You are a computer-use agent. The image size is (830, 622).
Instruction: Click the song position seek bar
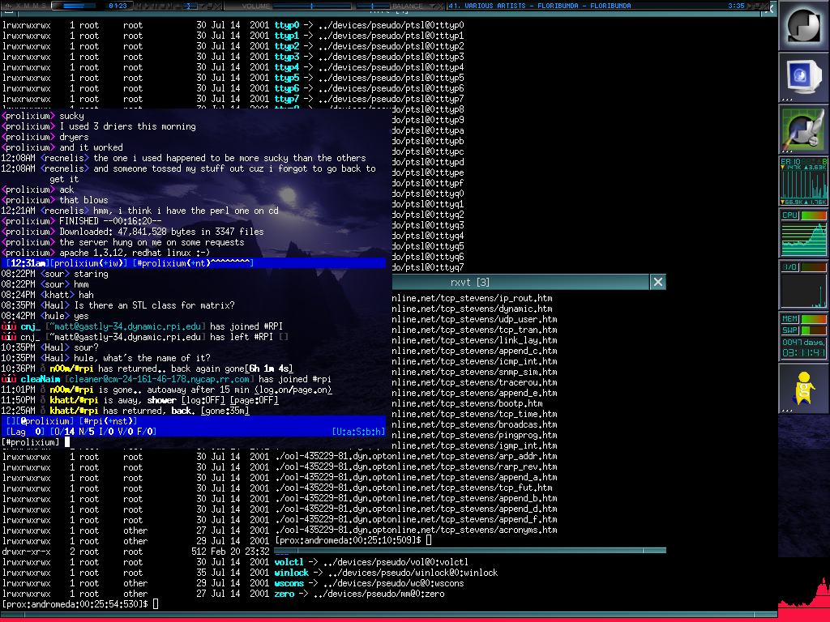tap(190, 6)
